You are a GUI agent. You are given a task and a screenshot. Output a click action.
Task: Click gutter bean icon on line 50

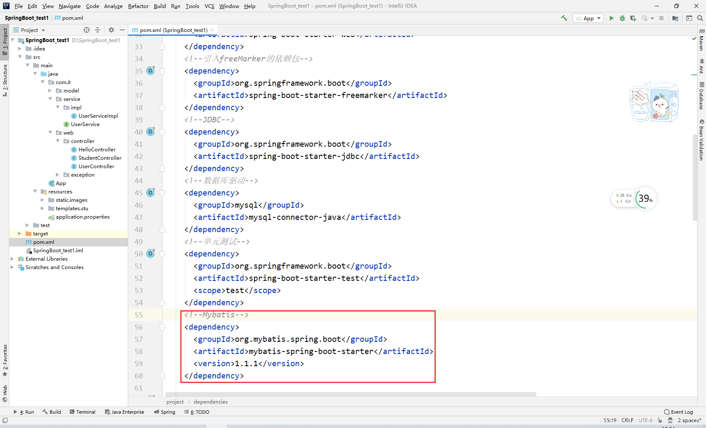tap(150, 254)
